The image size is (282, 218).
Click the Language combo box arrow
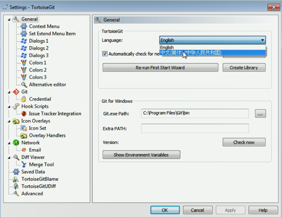[x=262, y=40]
